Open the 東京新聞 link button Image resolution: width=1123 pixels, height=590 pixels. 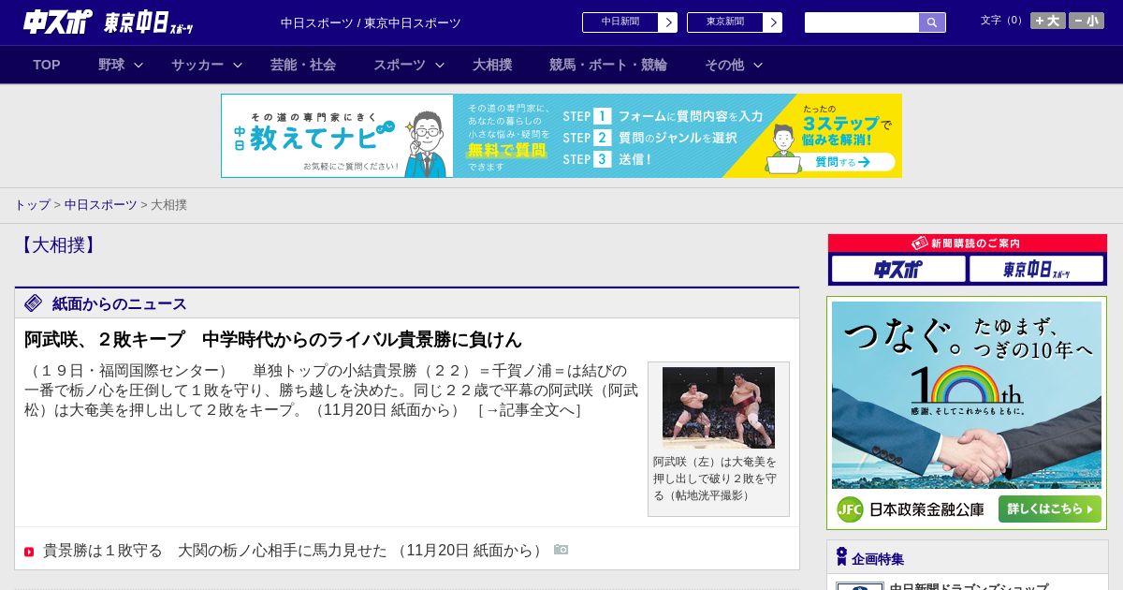pos(734,22)
